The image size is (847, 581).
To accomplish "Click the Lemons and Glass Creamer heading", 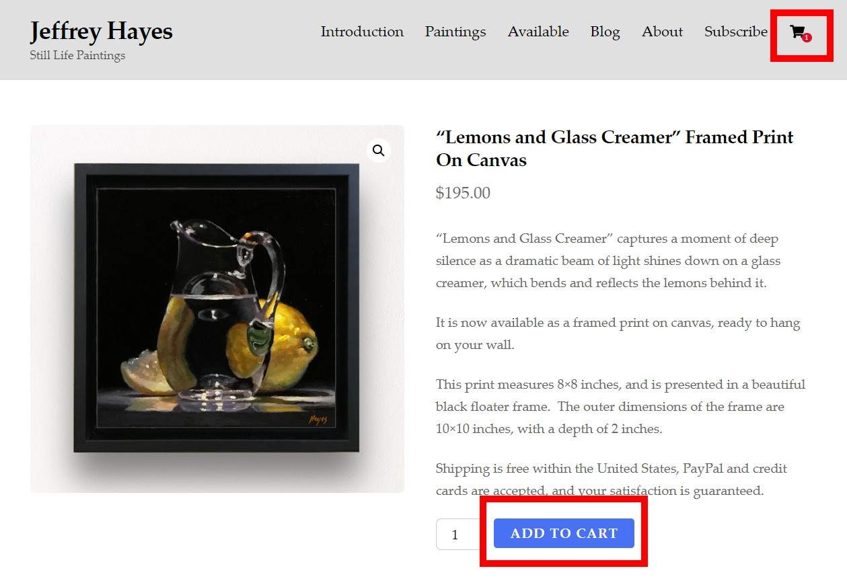I will tap(614, 148).
